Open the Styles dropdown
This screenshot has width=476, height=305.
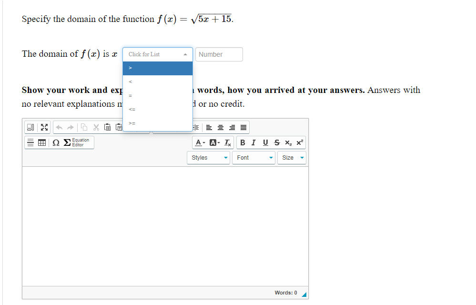click(208, 157)
